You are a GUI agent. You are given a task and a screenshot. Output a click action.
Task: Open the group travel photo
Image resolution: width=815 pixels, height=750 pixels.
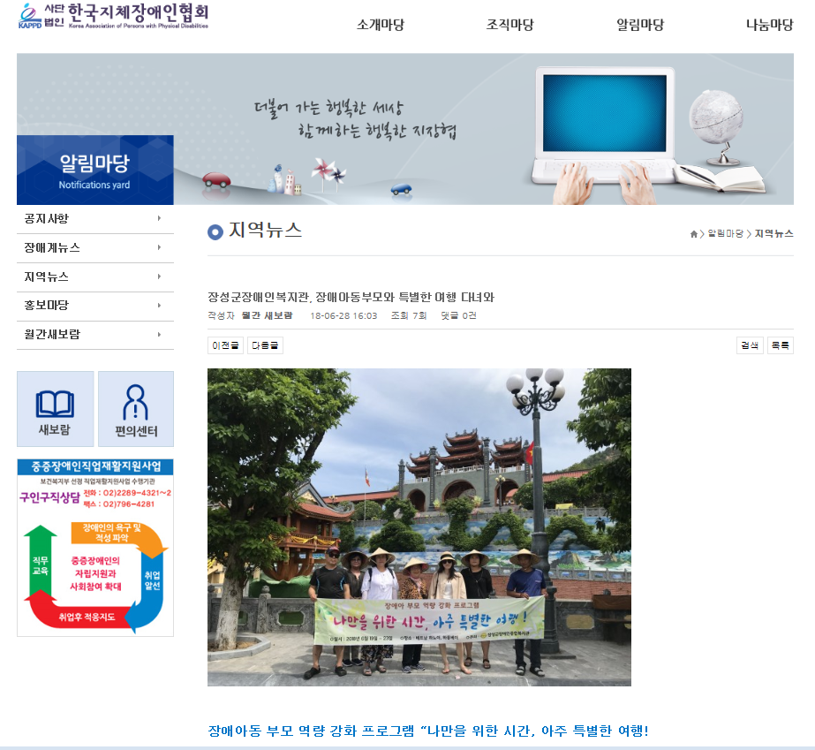419,527
